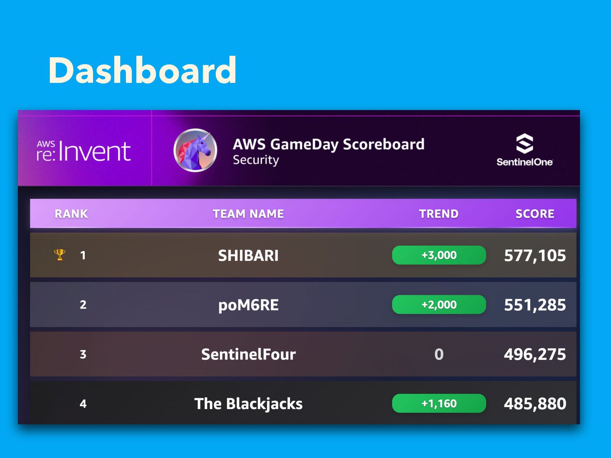
Task: Open the SentinelFour team row
Action: tap(248, 354)
